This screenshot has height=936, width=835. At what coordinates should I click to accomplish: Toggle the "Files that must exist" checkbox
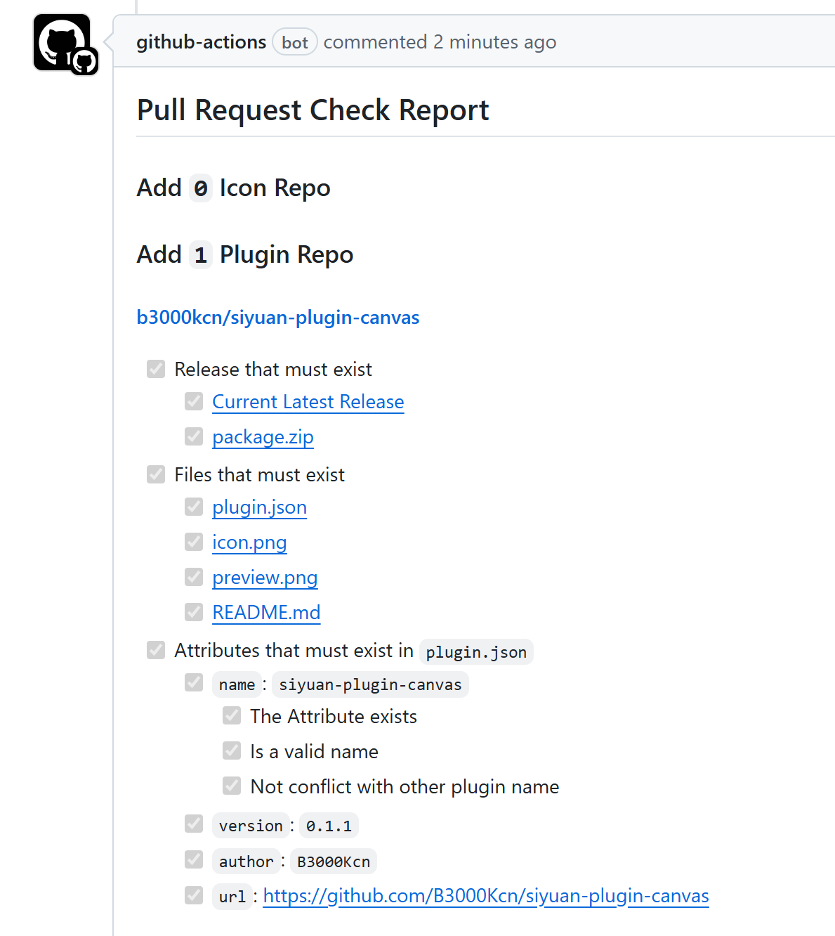tap(156, 474)
